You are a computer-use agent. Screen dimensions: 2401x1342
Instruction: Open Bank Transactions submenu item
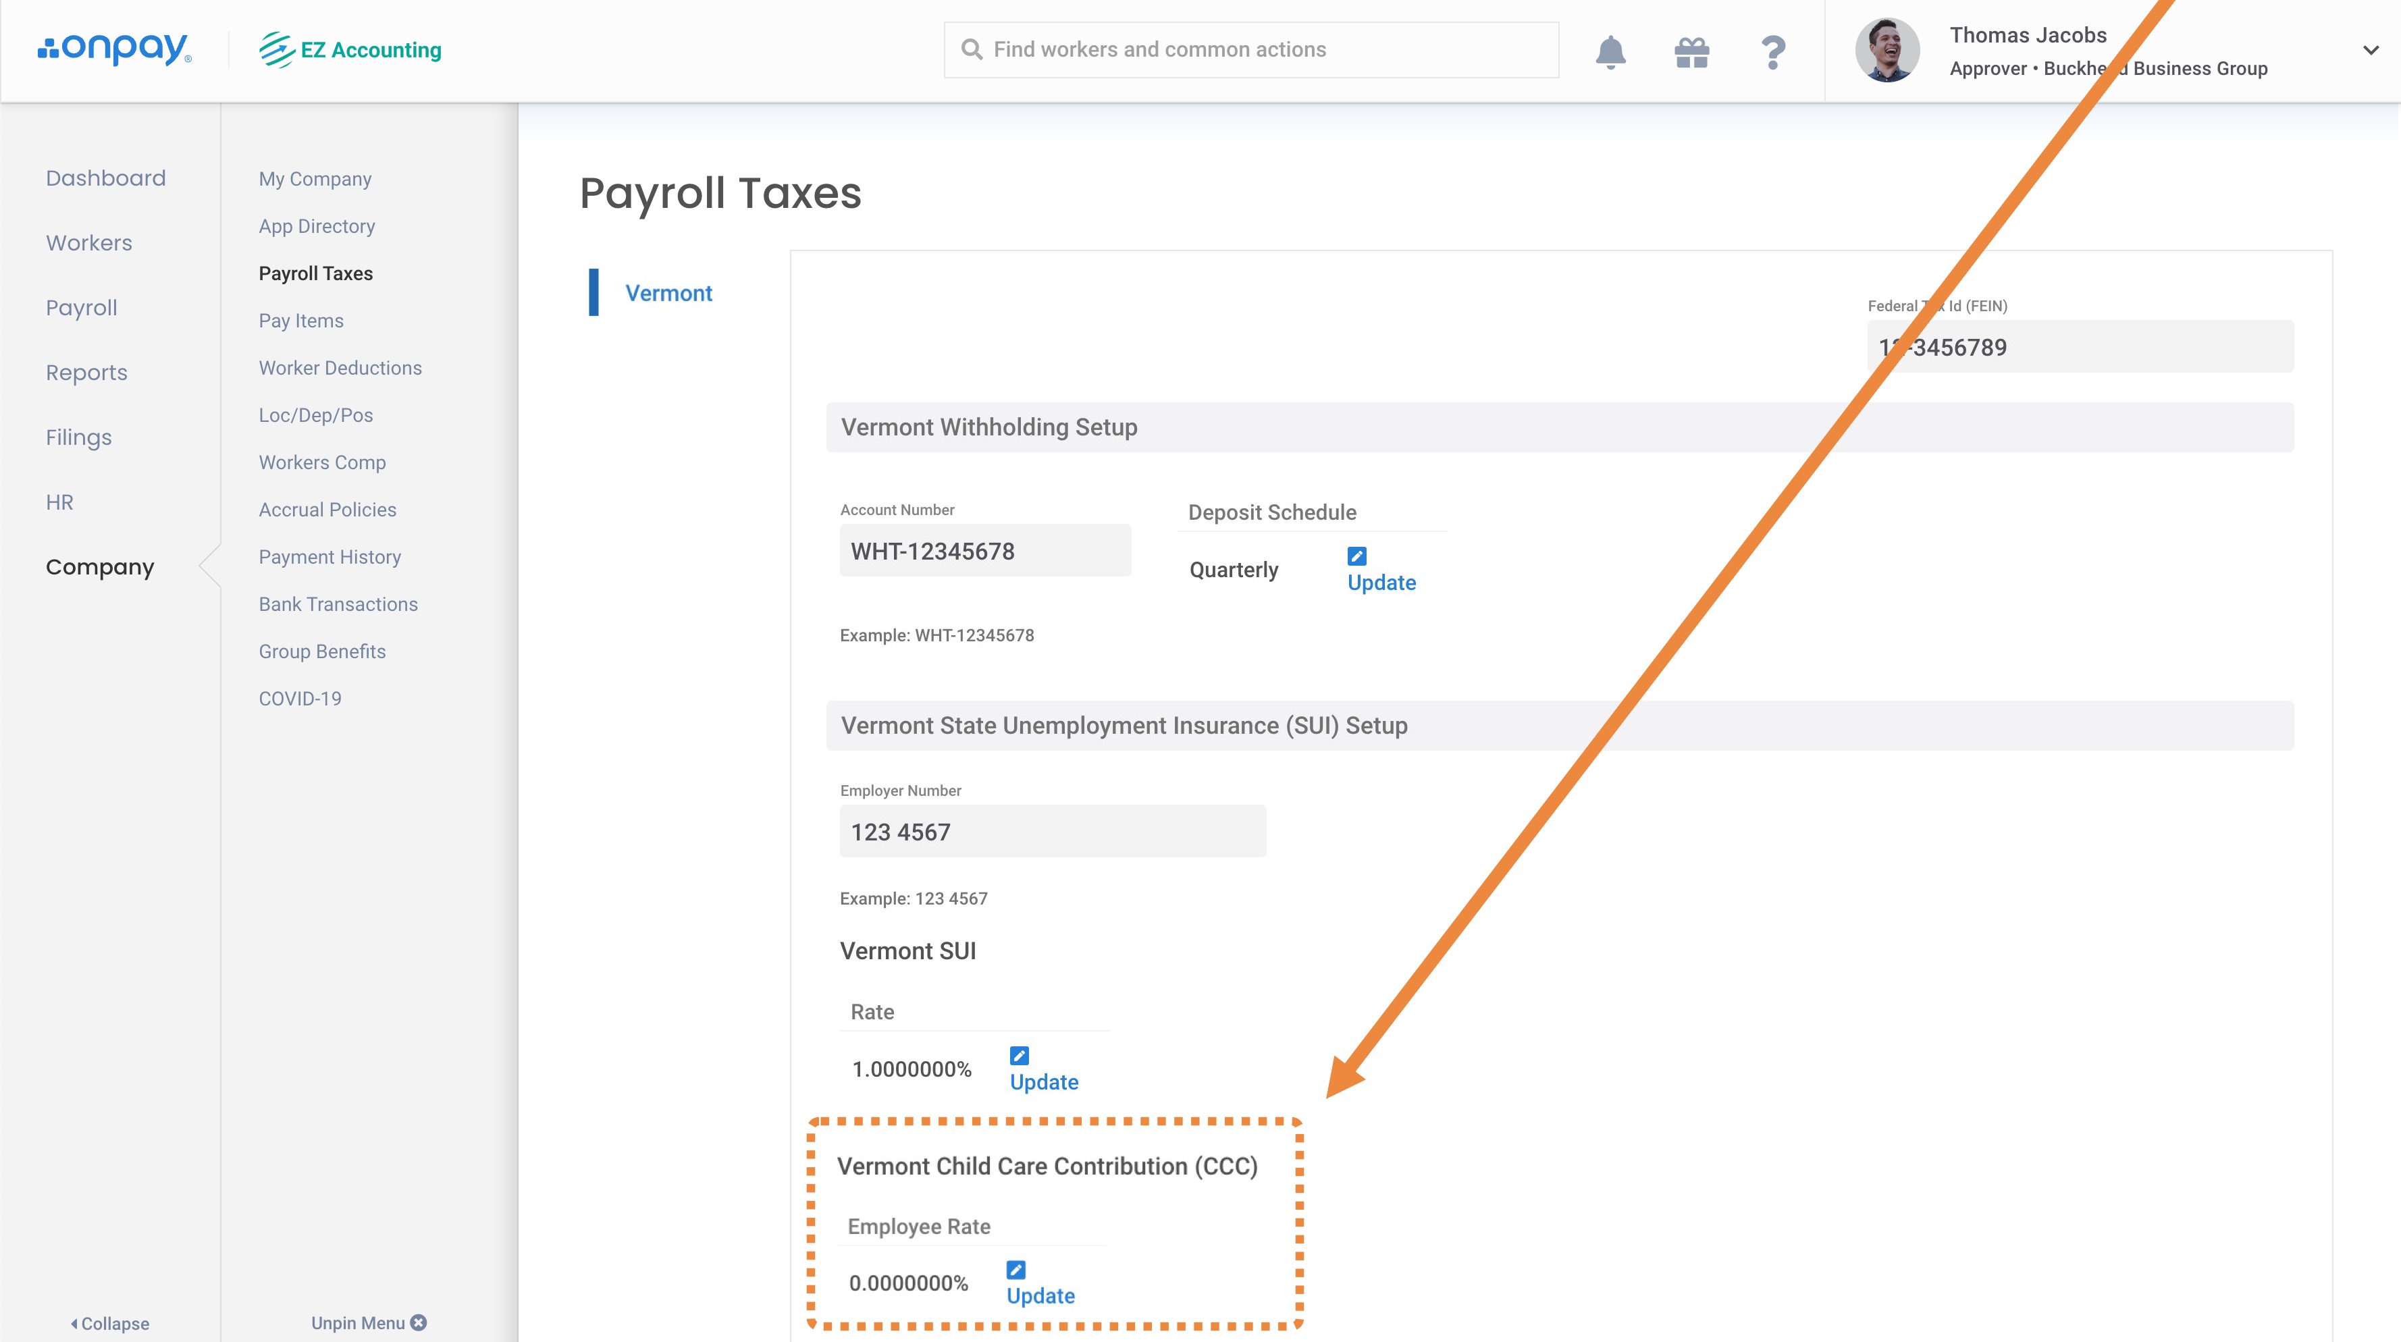338,604
